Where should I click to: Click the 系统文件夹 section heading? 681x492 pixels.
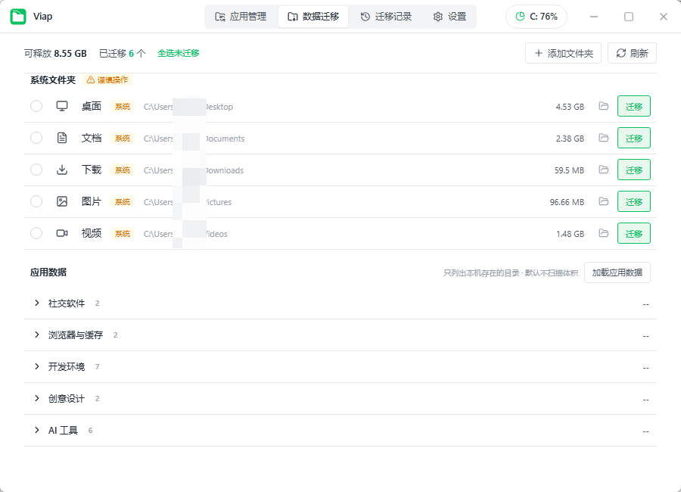[53, 80]
